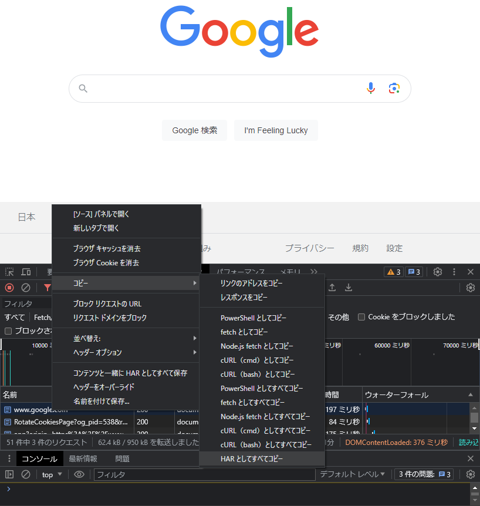
Task: Select the すべて request type filter
Action: pos(15,317)
